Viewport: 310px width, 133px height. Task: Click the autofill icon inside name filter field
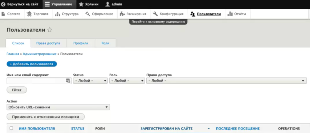click(x=68, y=81)
